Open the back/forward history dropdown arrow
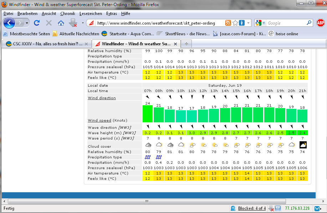 click(27, 23)
